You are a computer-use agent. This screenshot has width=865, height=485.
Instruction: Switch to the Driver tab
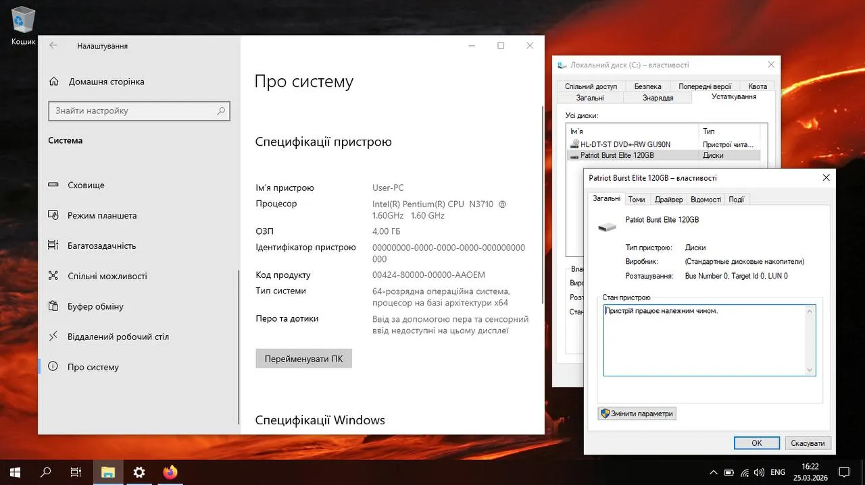click(668, 200)
